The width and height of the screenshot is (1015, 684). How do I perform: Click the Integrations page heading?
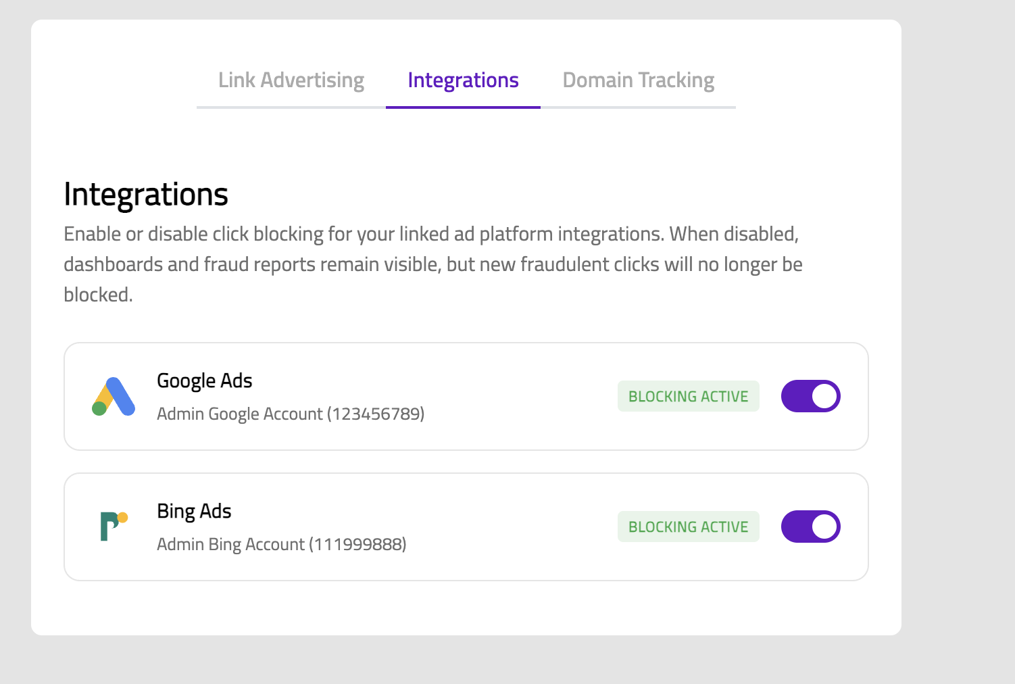click(145, 195)
